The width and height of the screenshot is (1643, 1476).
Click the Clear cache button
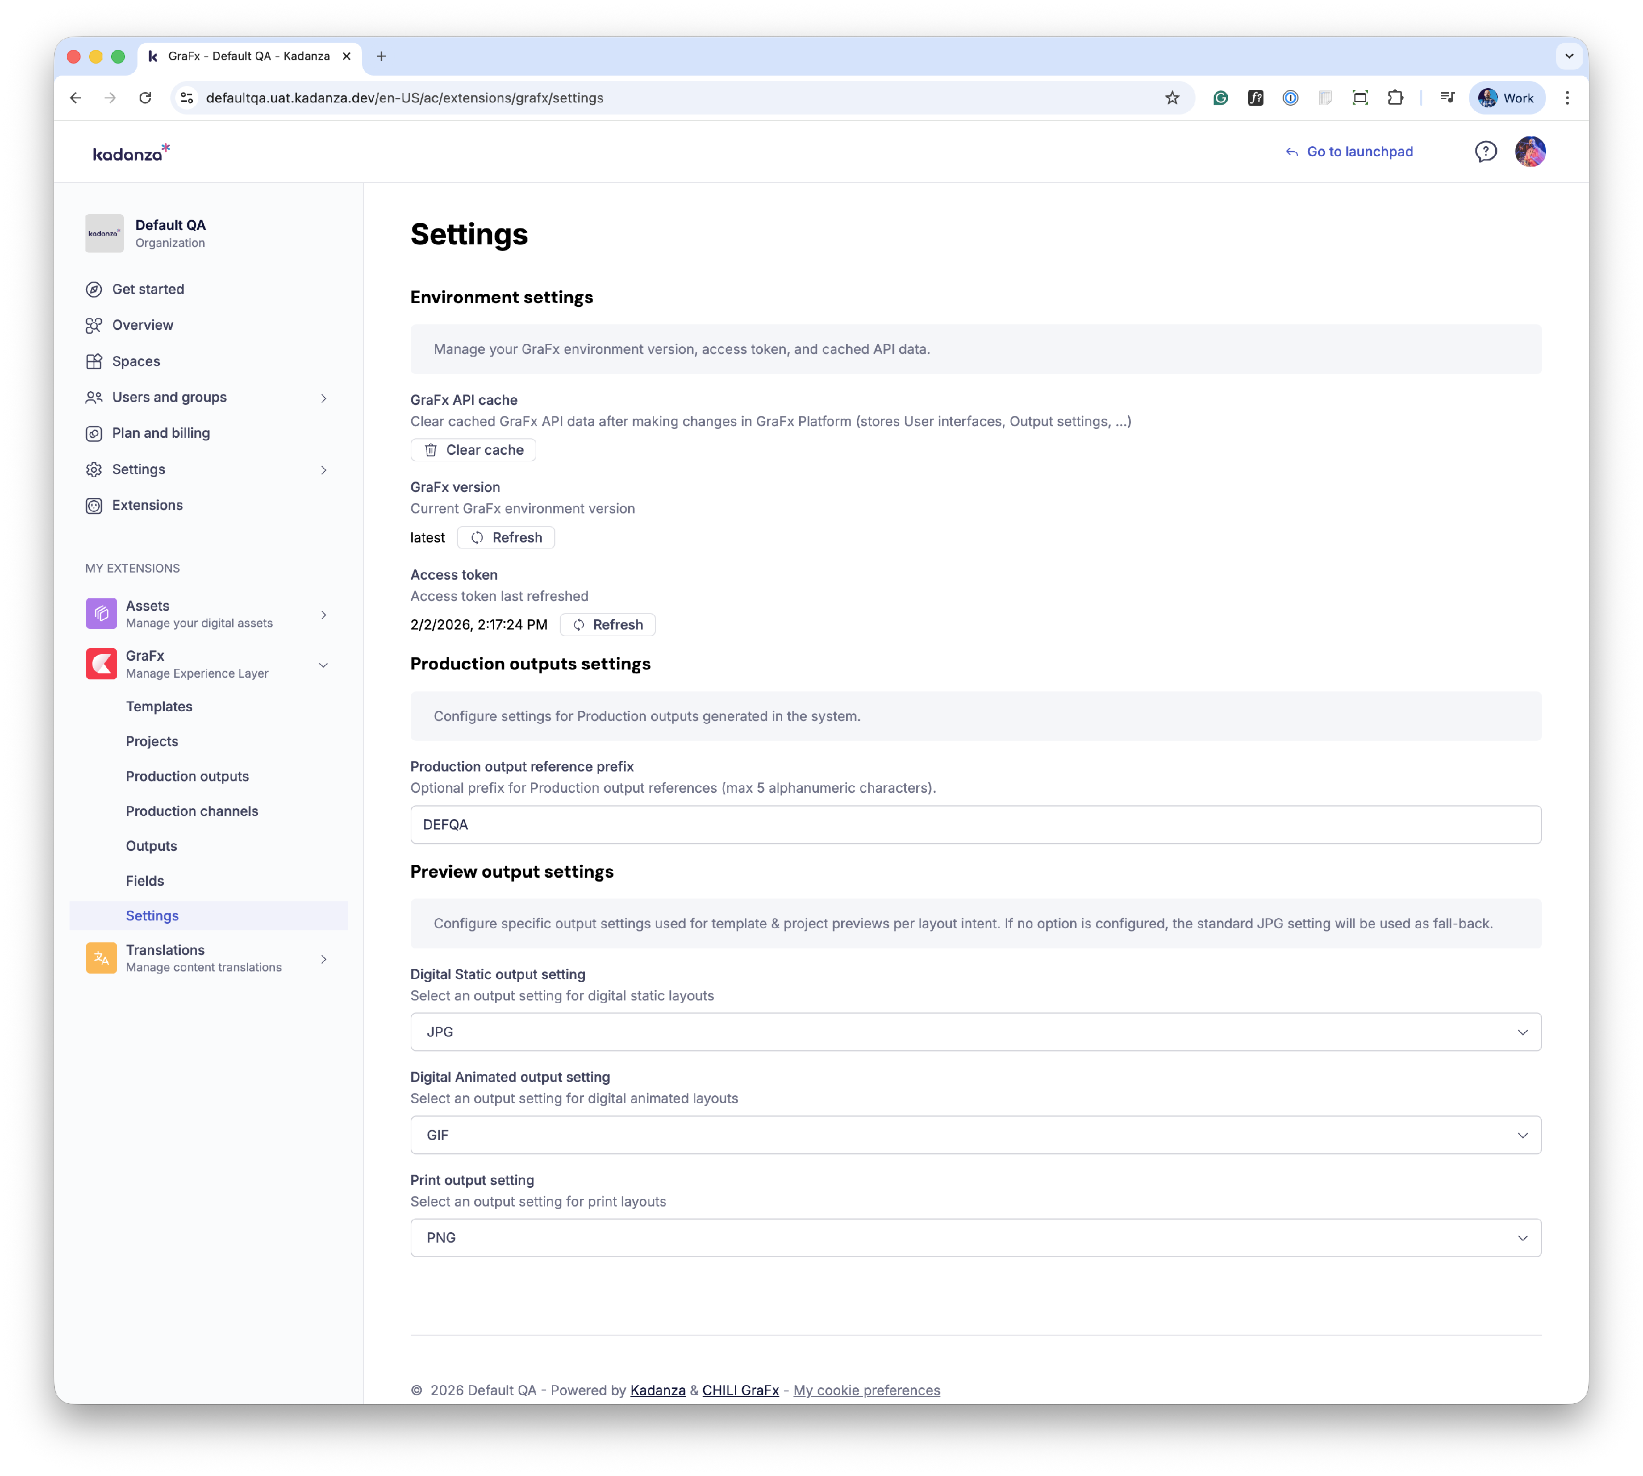[473, 450]
